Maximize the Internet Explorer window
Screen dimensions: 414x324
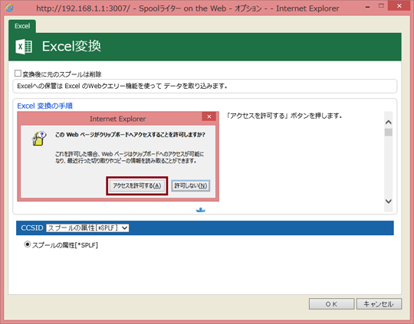[x=381, y=6]
